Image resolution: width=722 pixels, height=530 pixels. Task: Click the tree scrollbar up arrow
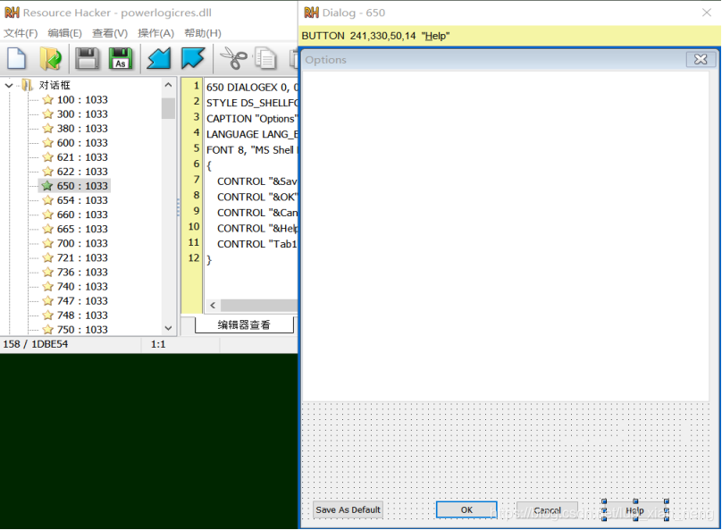pyautogui.click(x=168, y=85)
